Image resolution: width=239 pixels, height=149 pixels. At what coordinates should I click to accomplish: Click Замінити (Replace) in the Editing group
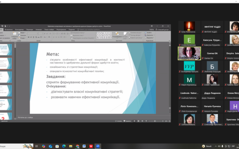click(x=150, y=35)
